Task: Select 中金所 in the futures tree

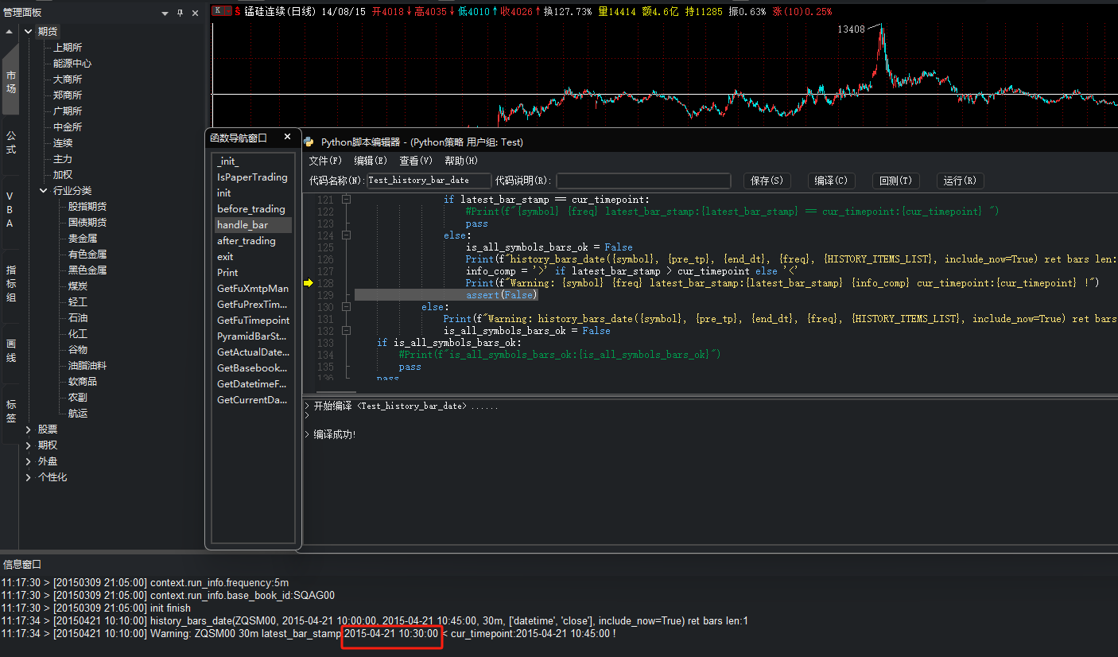Action: coord(68,127)
